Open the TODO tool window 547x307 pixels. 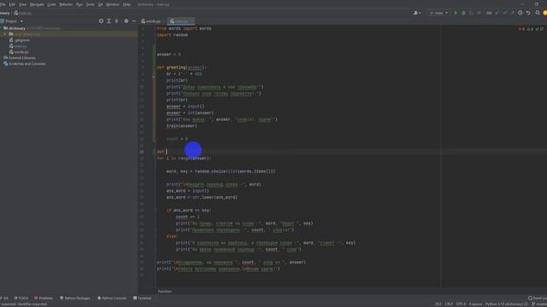click(21, 298)
